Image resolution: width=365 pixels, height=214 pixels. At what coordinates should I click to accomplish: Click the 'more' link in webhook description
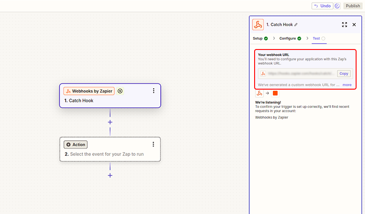347,85
